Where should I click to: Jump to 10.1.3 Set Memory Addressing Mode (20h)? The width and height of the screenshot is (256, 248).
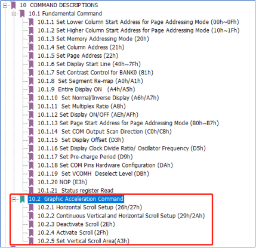[x=93, y=39]
